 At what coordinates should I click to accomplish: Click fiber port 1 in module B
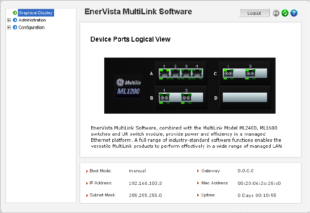point(164,98)
